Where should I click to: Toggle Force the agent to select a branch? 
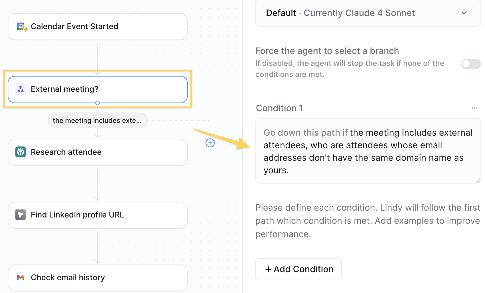pos(470,64)
